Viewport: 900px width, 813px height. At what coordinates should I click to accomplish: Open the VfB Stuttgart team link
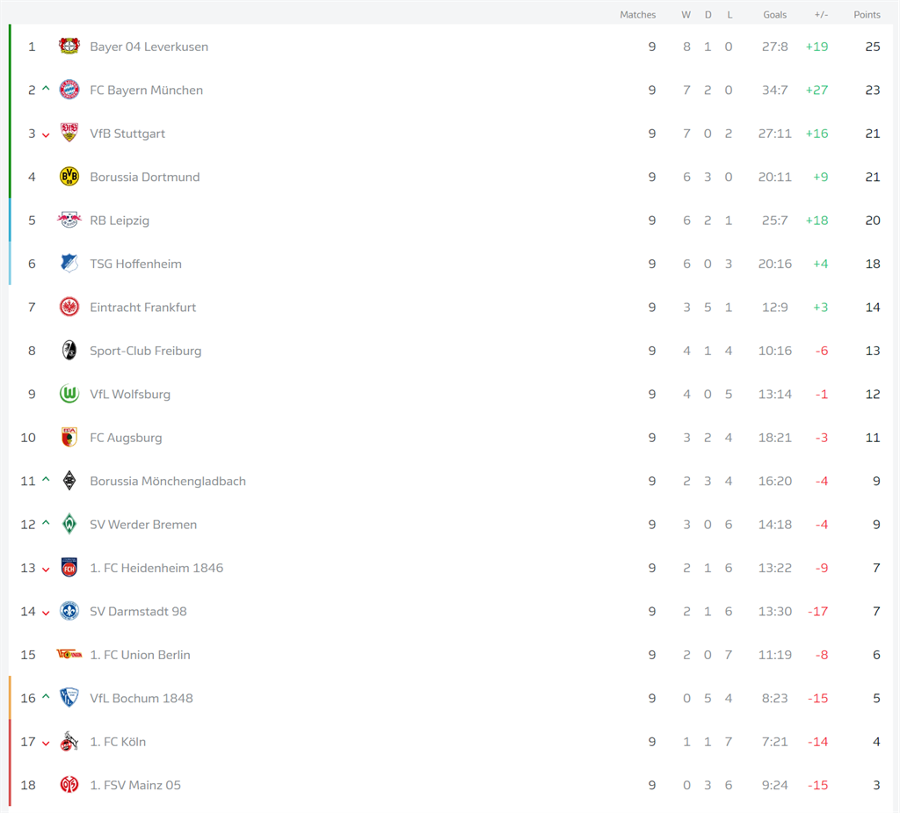(127, 134)
